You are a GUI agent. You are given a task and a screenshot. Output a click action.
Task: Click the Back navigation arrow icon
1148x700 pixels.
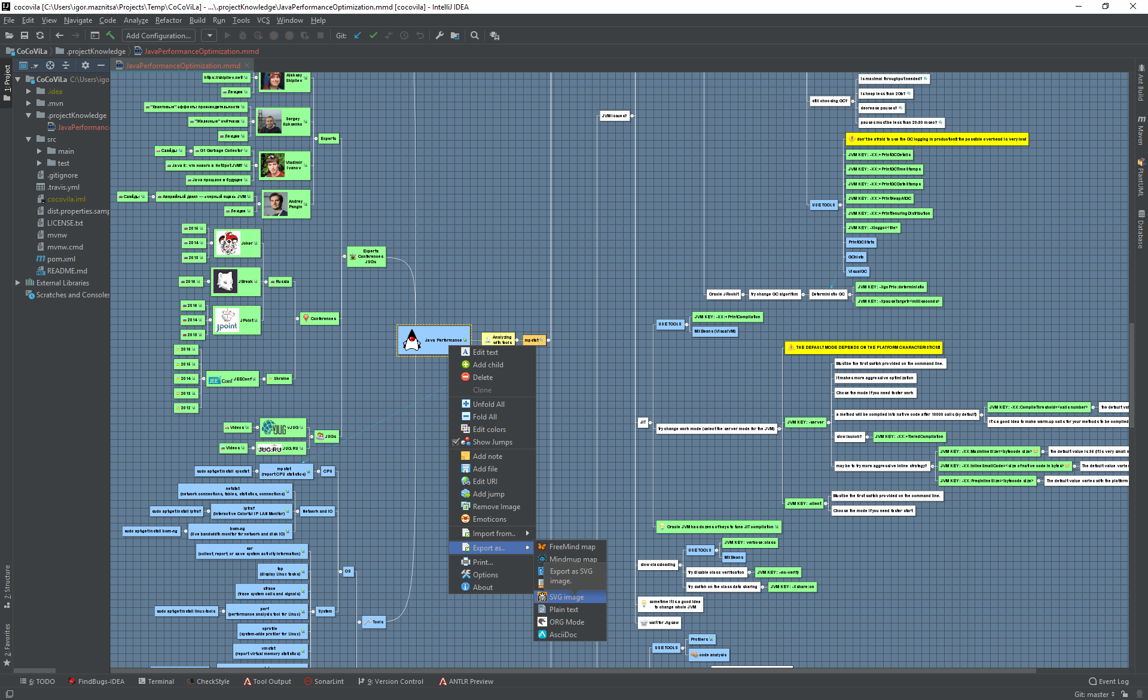pos(59,36)
